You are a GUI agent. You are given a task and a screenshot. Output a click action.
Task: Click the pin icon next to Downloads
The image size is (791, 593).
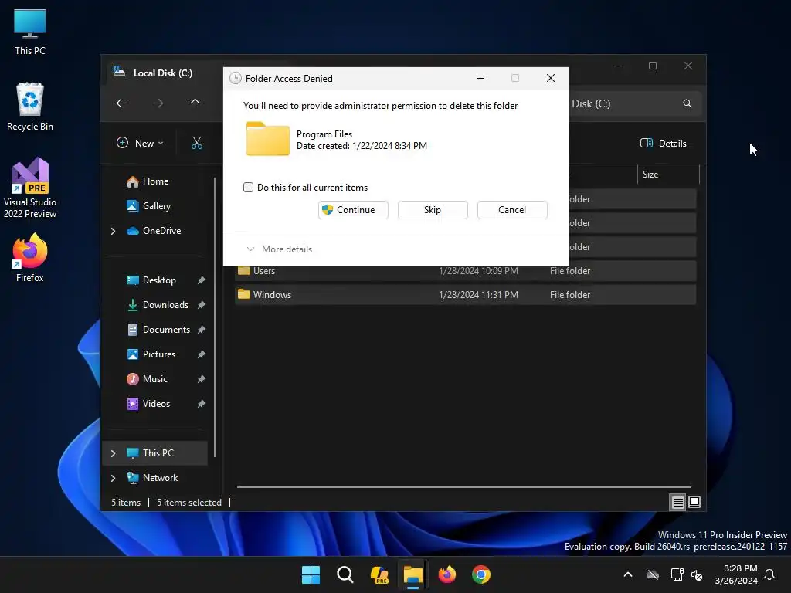[x=202, y=305]
